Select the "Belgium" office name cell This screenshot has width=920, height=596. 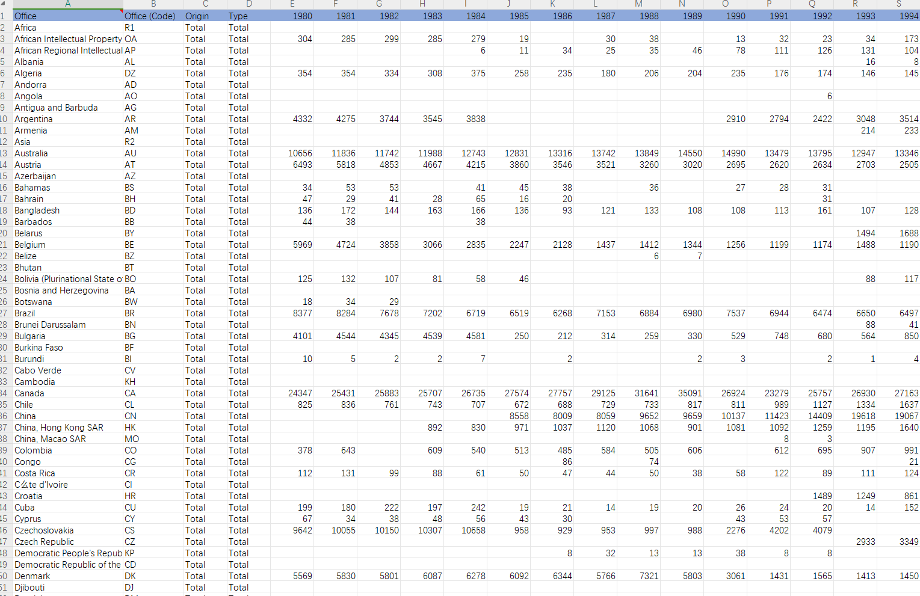pyautogui.click(x=68, y=245)
